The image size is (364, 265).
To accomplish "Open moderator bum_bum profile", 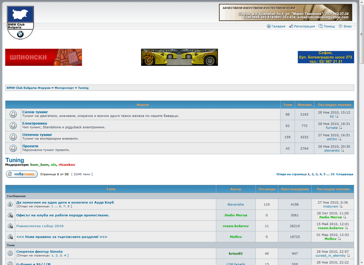I will click(x=39, y=165).
